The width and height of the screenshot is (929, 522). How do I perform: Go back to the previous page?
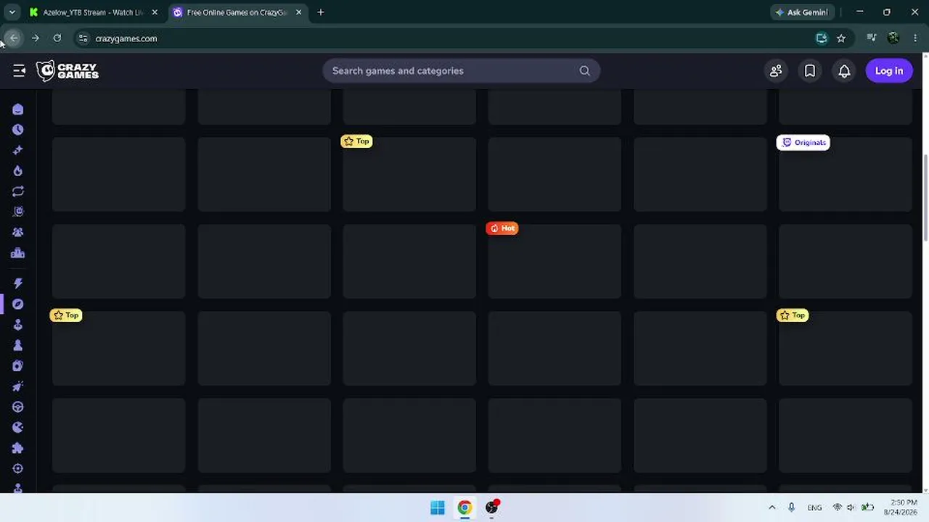coord(14,38)
